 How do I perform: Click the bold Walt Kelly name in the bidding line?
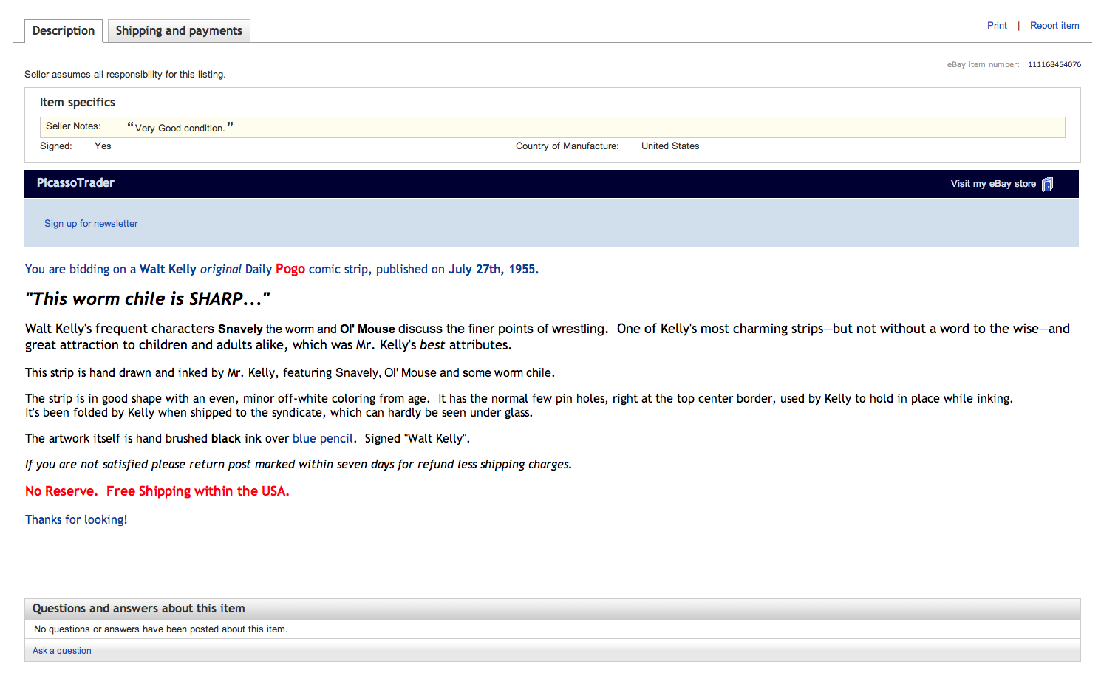point(168,270)
